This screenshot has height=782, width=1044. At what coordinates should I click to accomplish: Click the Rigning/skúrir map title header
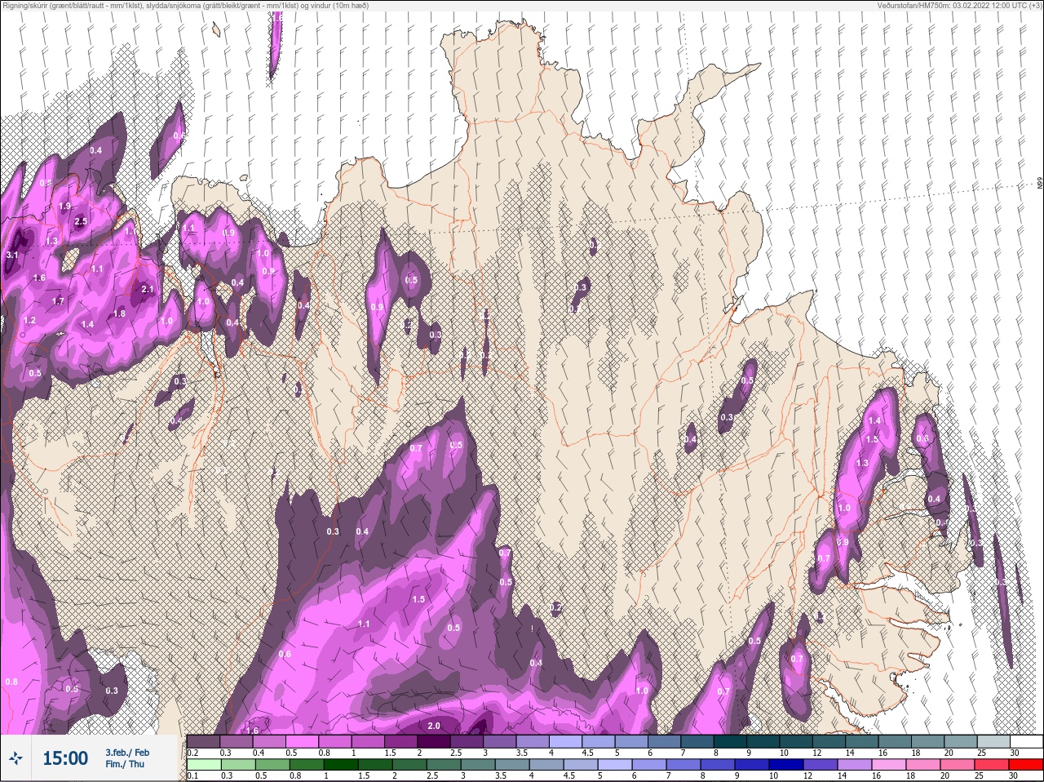point(186,6)
